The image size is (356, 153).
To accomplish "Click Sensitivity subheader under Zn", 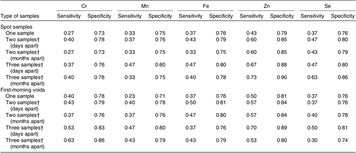I will click(251, 16).
